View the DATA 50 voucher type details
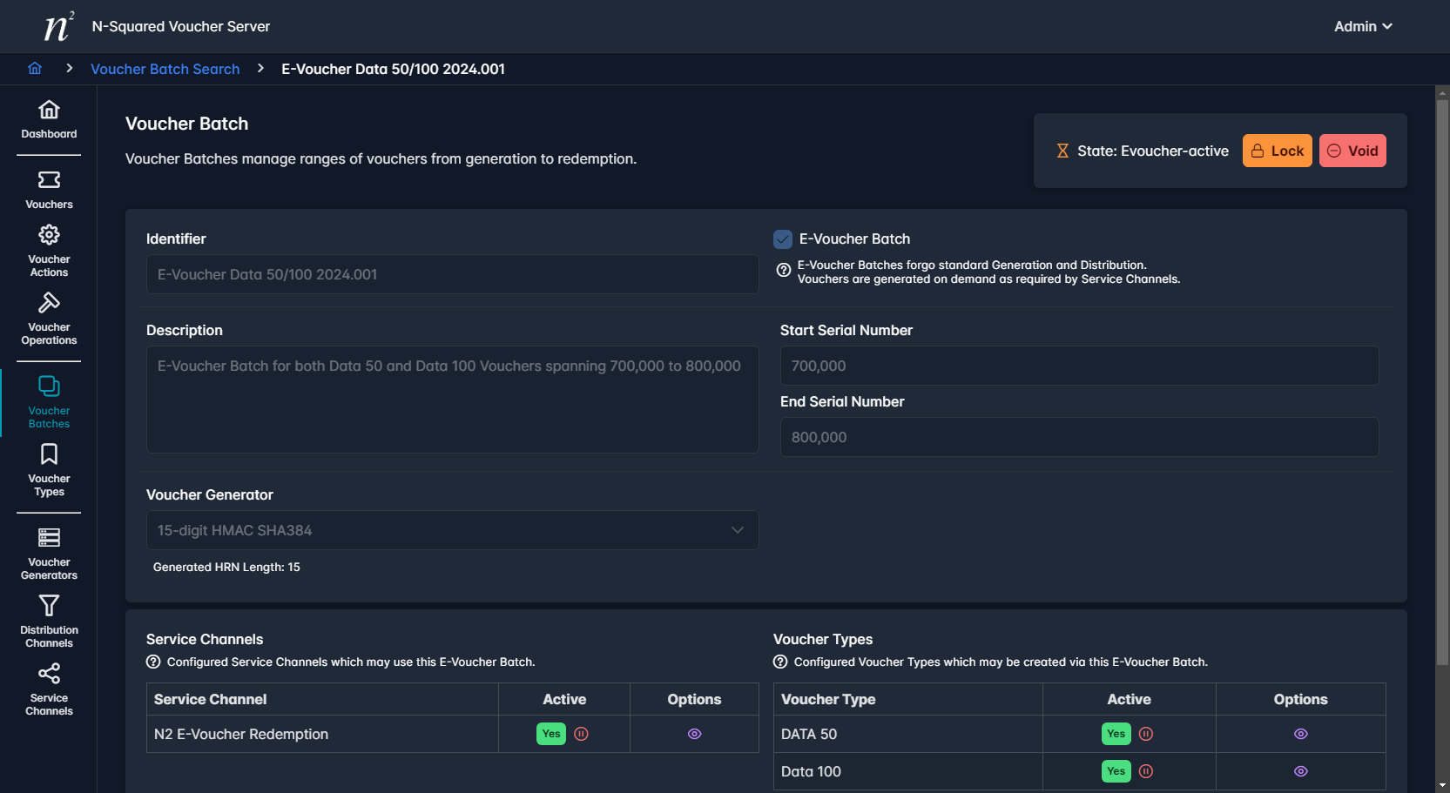Screen dimensions: 1450x793 tap(1300, 734)
